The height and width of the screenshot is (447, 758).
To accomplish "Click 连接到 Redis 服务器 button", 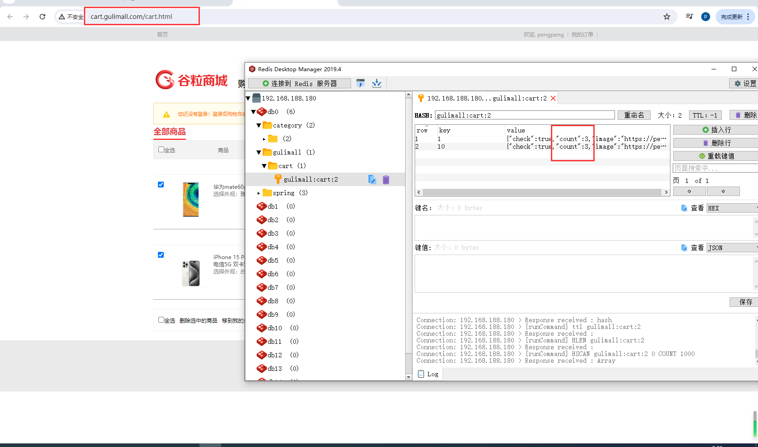I will (x=300, y=83).
